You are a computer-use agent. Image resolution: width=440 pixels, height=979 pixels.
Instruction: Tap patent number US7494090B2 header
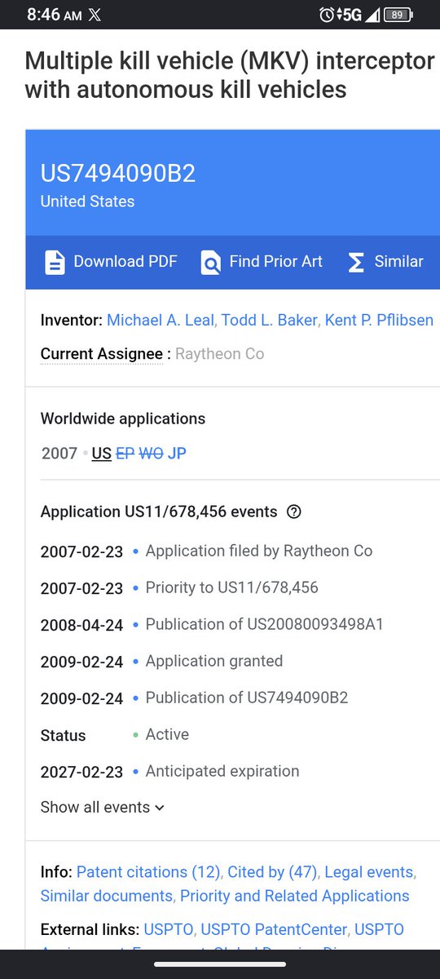click(118, 173)
